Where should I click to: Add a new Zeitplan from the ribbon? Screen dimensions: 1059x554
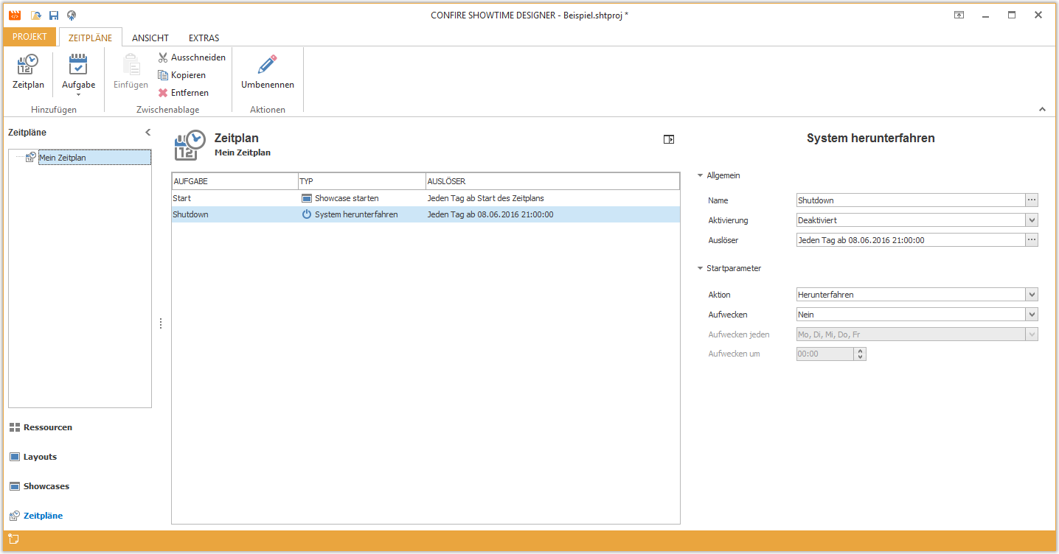point(28,72)
